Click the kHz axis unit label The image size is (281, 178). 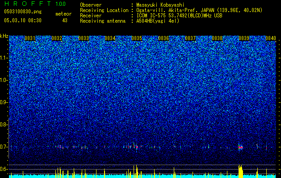coord(4,36)
